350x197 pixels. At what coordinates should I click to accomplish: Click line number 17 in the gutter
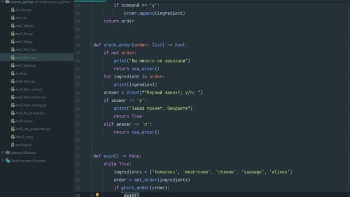pos(78,37)
